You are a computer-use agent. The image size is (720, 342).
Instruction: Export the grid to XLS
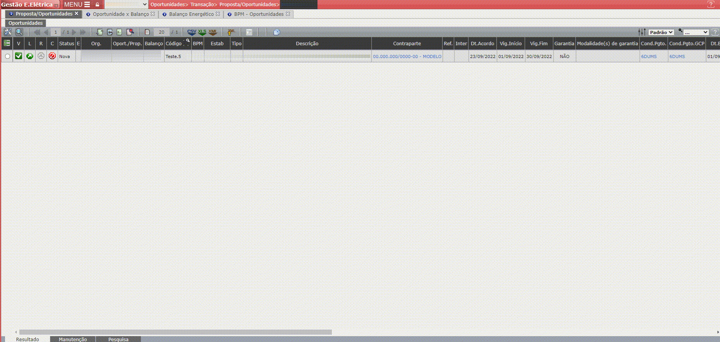[202, 32]
